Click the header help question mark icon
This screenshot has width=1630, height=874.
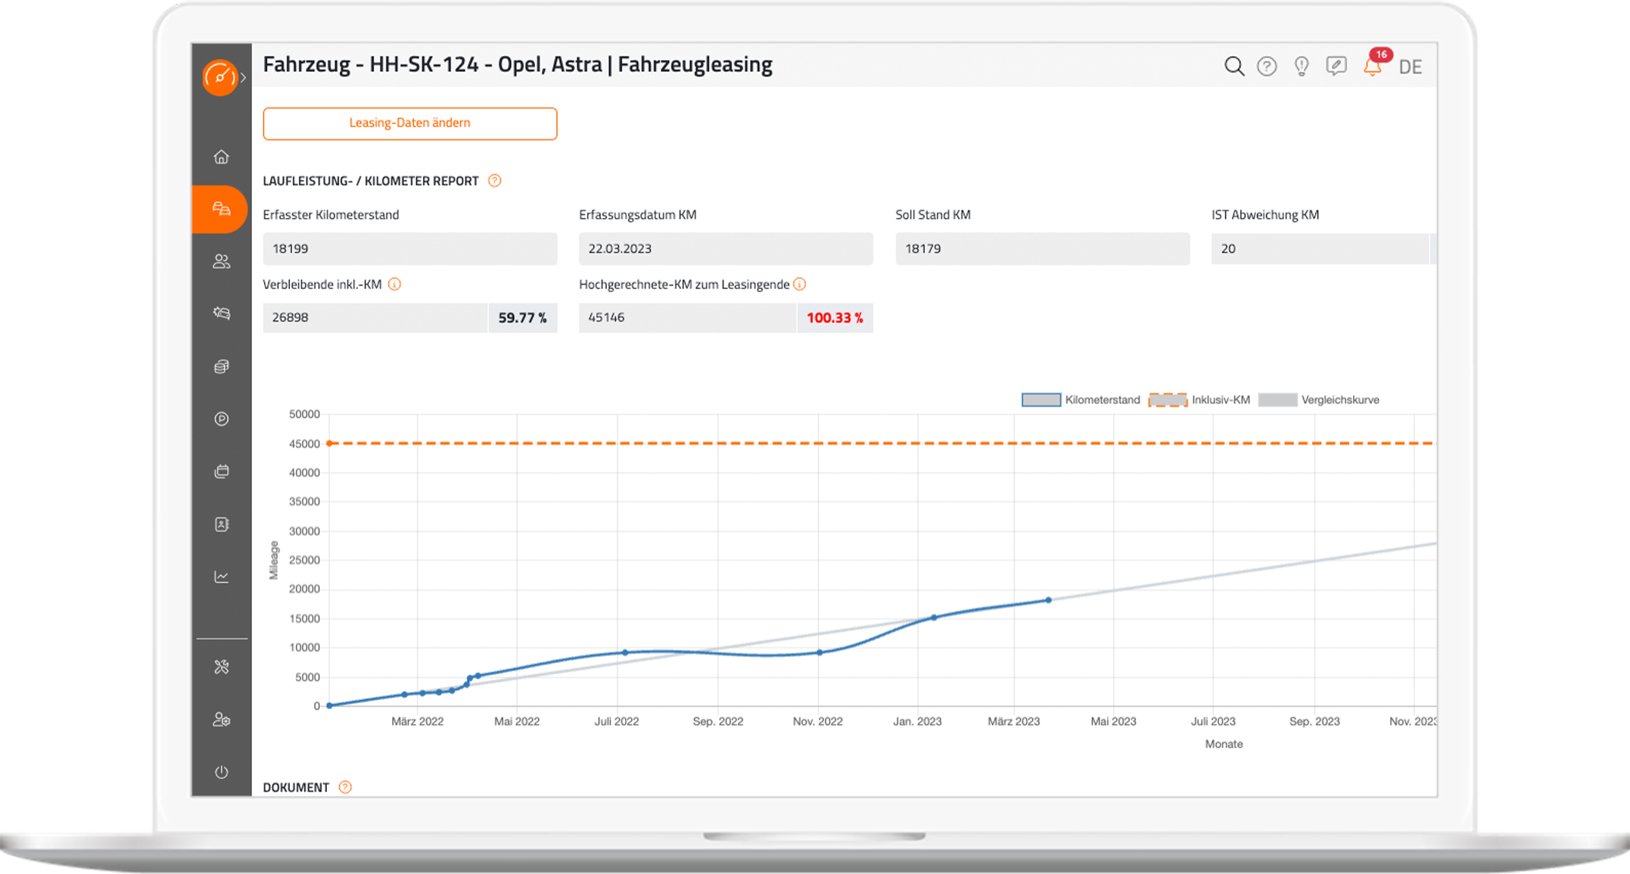(1267, 67)
